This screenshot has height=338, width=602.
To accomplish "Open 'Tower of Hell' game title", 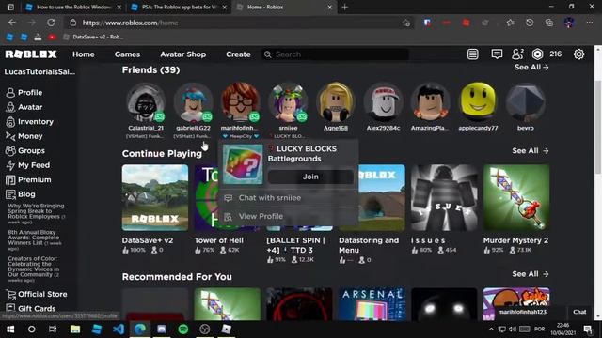I will 218,240.
